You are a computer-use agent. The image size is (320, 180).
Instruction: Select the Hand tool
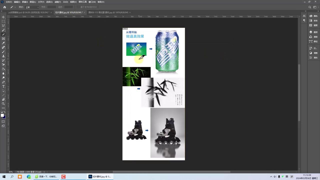point(3,99)
